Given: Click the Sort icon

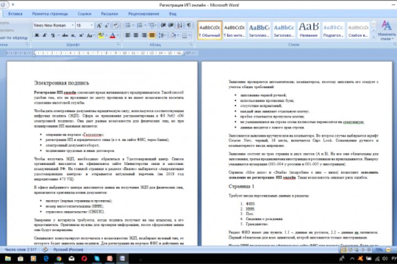Looking at the screenshot, I should (x=180, y=25).
